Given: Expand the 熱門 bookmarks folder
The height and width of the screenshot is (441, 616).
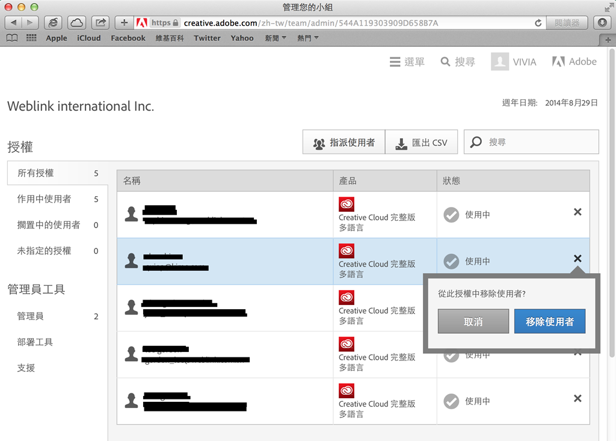Looking at the screenshot, I should tap(307, 38).
